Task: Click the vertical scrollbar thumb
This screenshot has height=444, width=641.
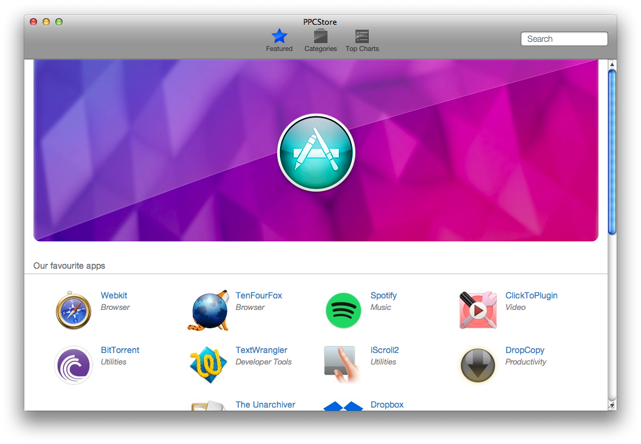Action: pos(612,152)
